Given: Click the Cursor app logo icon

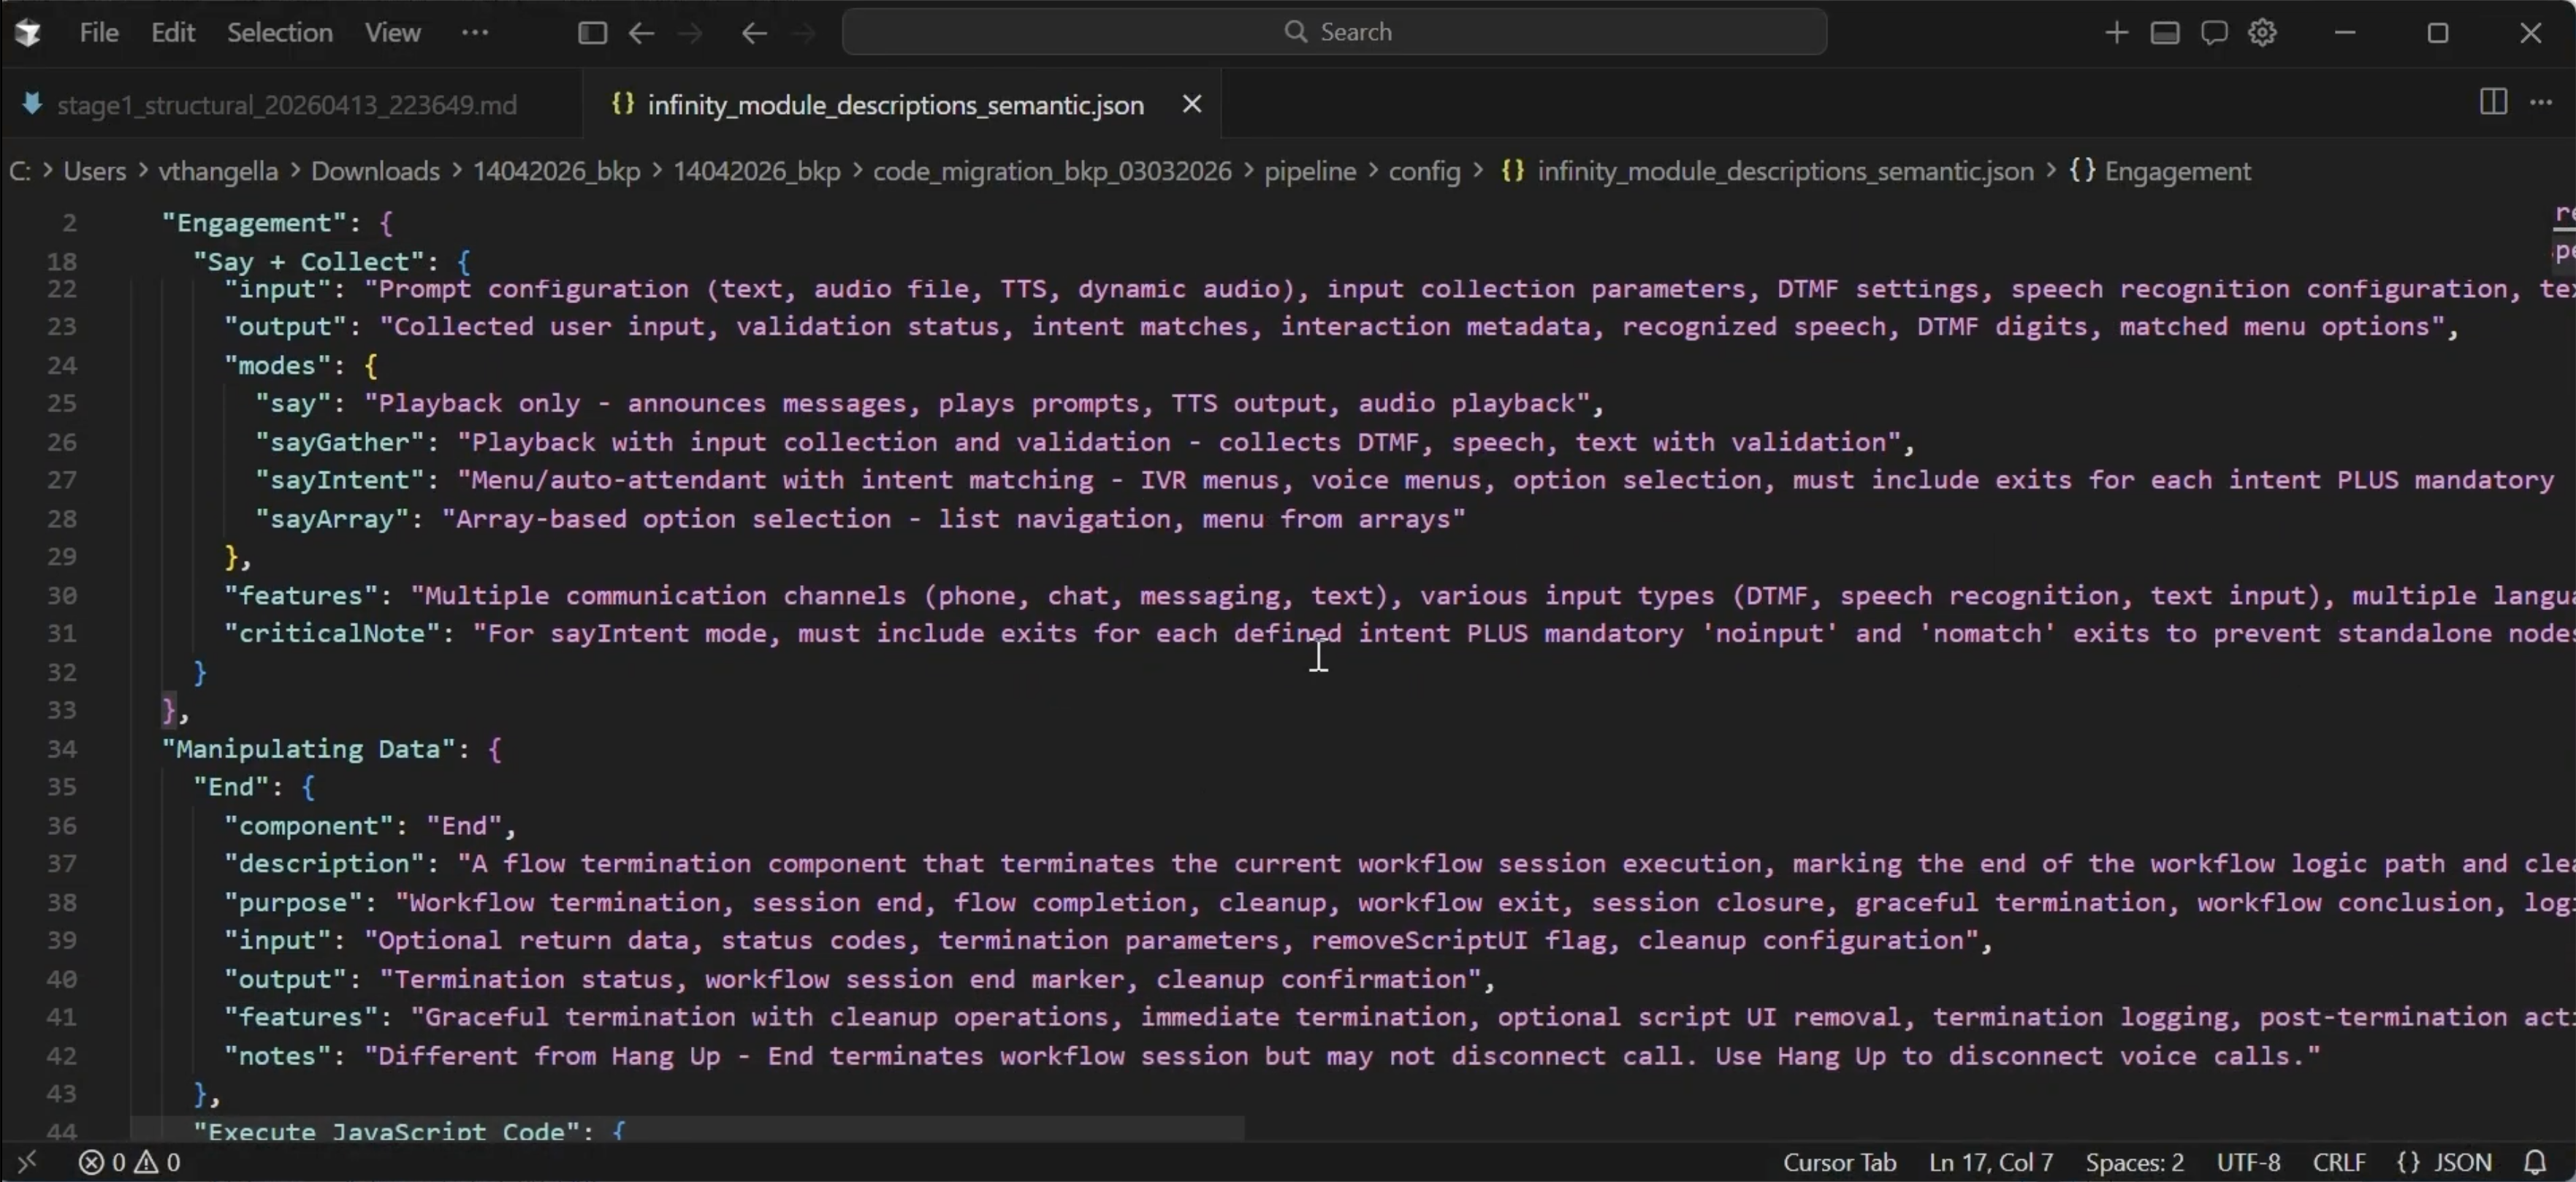Looking at the screenshot, I should click(28, 33).
